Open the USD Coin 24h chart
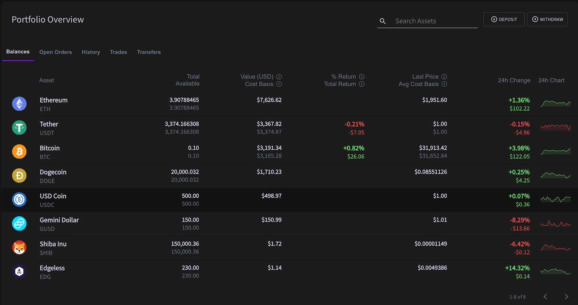The image size is (578, 305). [x=556, y=199]
